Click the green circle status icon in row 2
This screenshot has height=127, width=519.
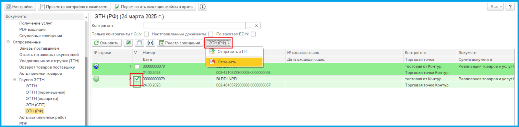pyautogui.click(x=96, y=79)
